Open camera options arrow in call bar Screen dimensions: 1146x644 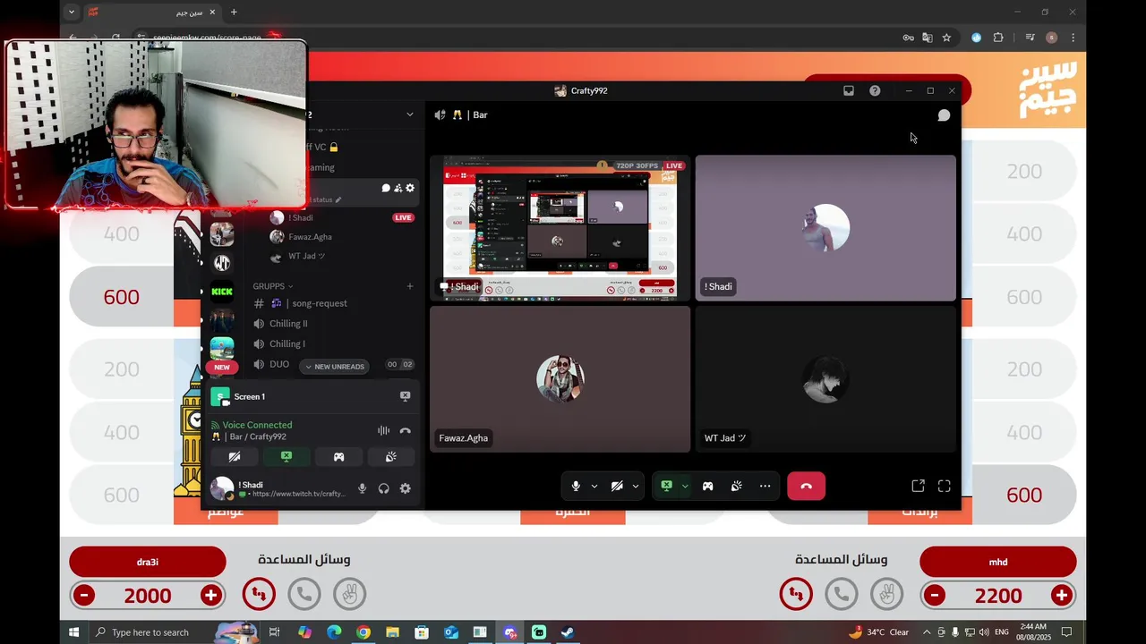coord(635,487)
